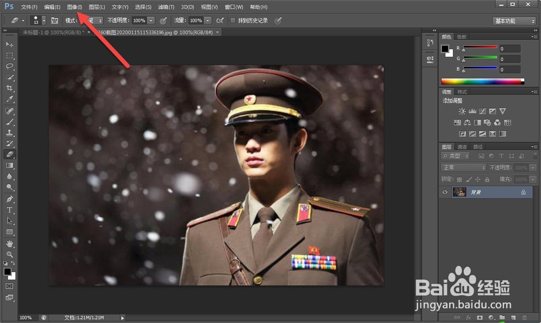Click the Background layer thumbnail
The image size is (541, 323).
click(x=459, y=192)
